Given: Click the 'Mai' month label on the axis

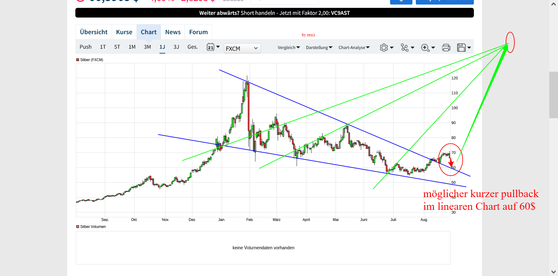Looking at the screenshot, I should (x=336, y=220).
